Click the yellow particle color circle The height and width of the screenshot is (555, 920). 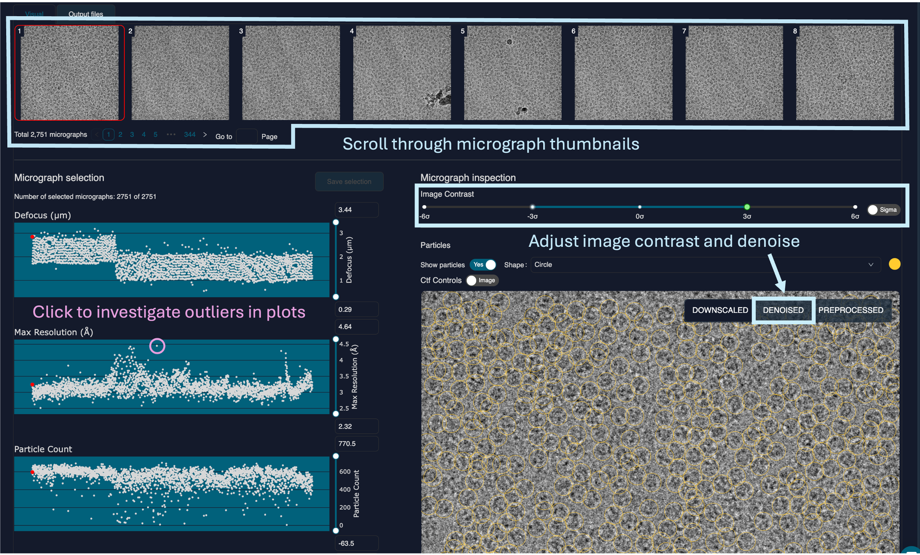894,264
